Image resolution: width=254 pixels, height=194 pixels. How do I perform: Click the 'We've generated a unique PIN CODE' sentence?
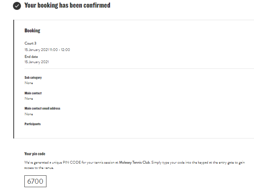pyautogui.click(x=69, y=162)
